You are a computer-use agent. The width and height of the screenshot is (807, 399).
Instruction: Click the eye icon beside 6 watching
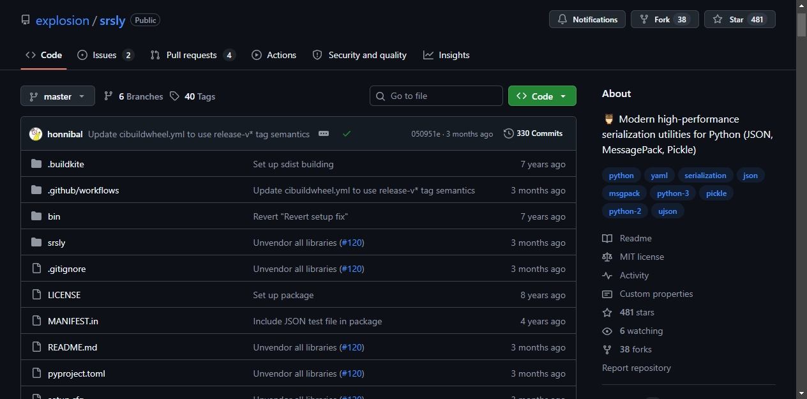607,331
